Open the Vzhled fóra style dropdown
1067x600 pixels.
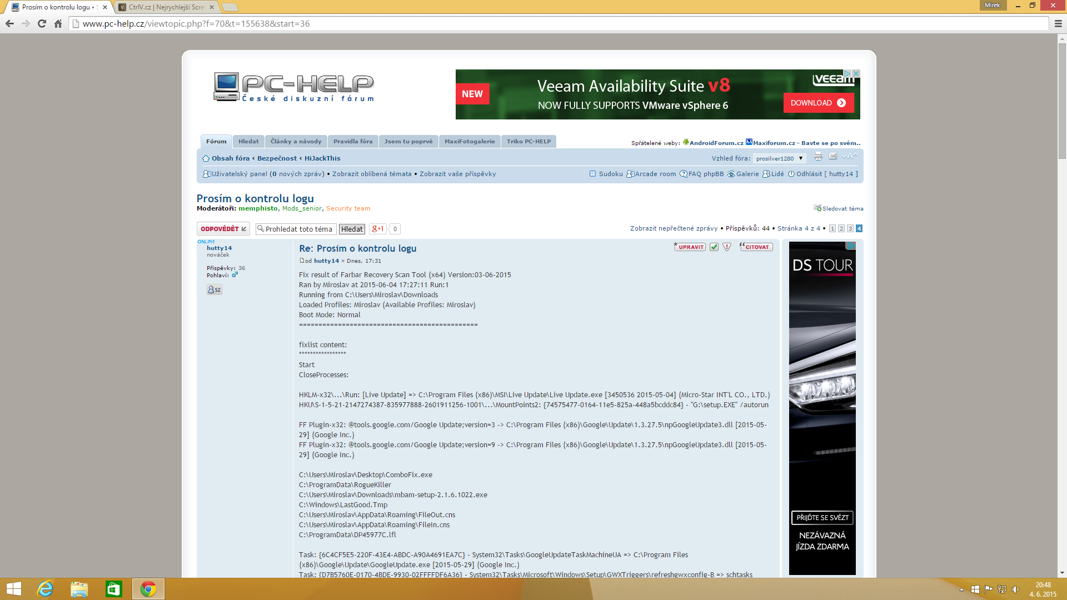pyautogui.click(x=779, y=158)
